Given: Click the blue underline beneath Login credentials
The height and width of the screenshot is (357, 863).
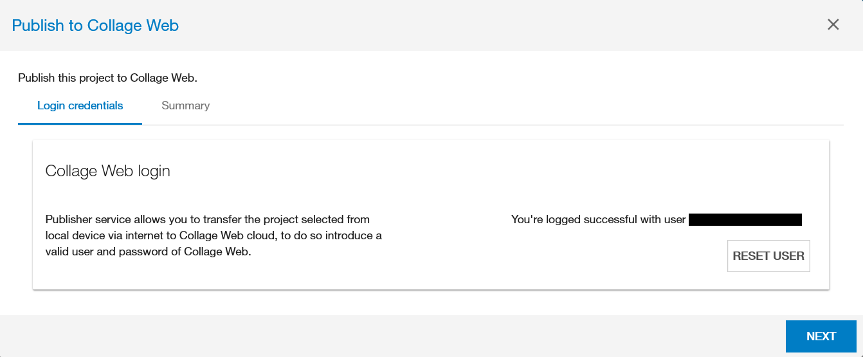Looking at the screenshot, I should (x=80, y=124).
